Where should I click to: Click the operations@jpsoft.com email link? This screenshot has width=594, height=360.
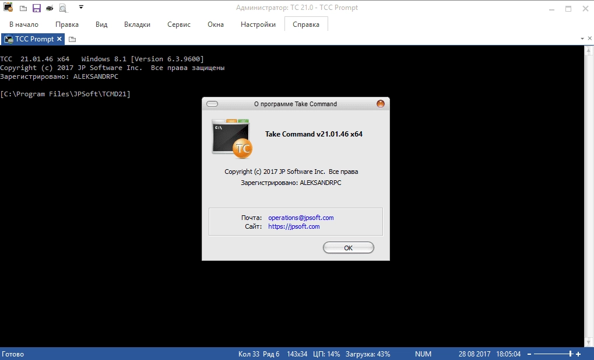[301, 218]
